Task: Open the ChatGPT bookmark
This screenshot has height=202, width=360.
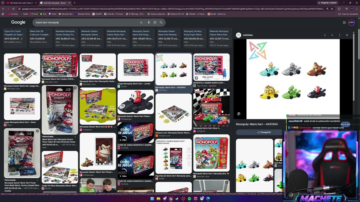Action: 97,14
